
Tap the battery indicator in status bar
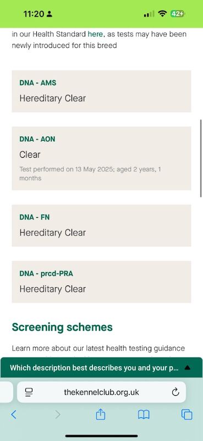[178, 14]
